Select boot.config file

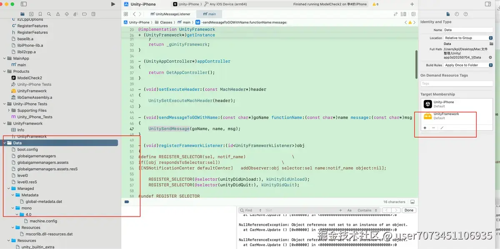[x=27, y=149]
